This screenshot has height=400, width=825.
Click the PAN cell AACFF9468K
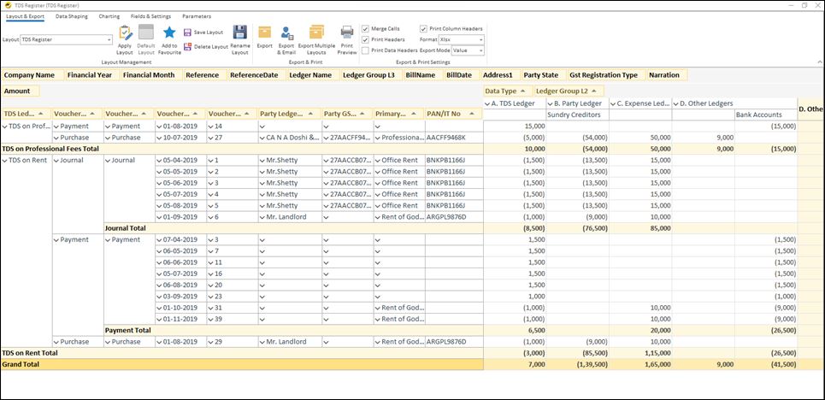pos(454,138)
